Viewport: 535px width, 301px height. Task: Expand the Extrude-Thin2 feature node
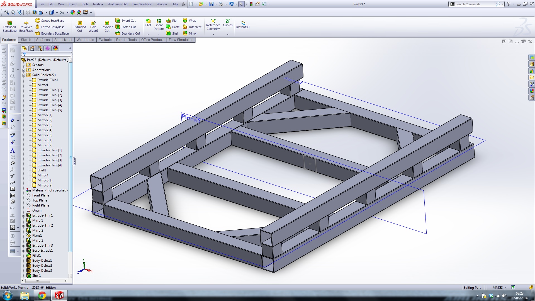24,225
